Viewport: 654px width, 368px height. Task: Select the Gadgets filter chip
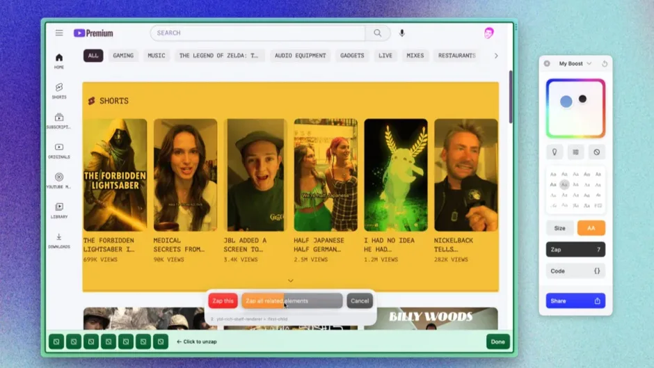[x=352, y=56]
